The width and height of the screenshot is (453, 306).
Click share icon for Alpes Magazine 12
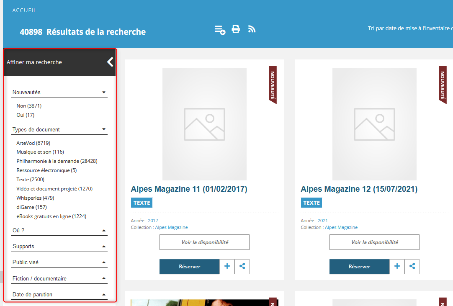pyautogui.click(x=412, y=266)
